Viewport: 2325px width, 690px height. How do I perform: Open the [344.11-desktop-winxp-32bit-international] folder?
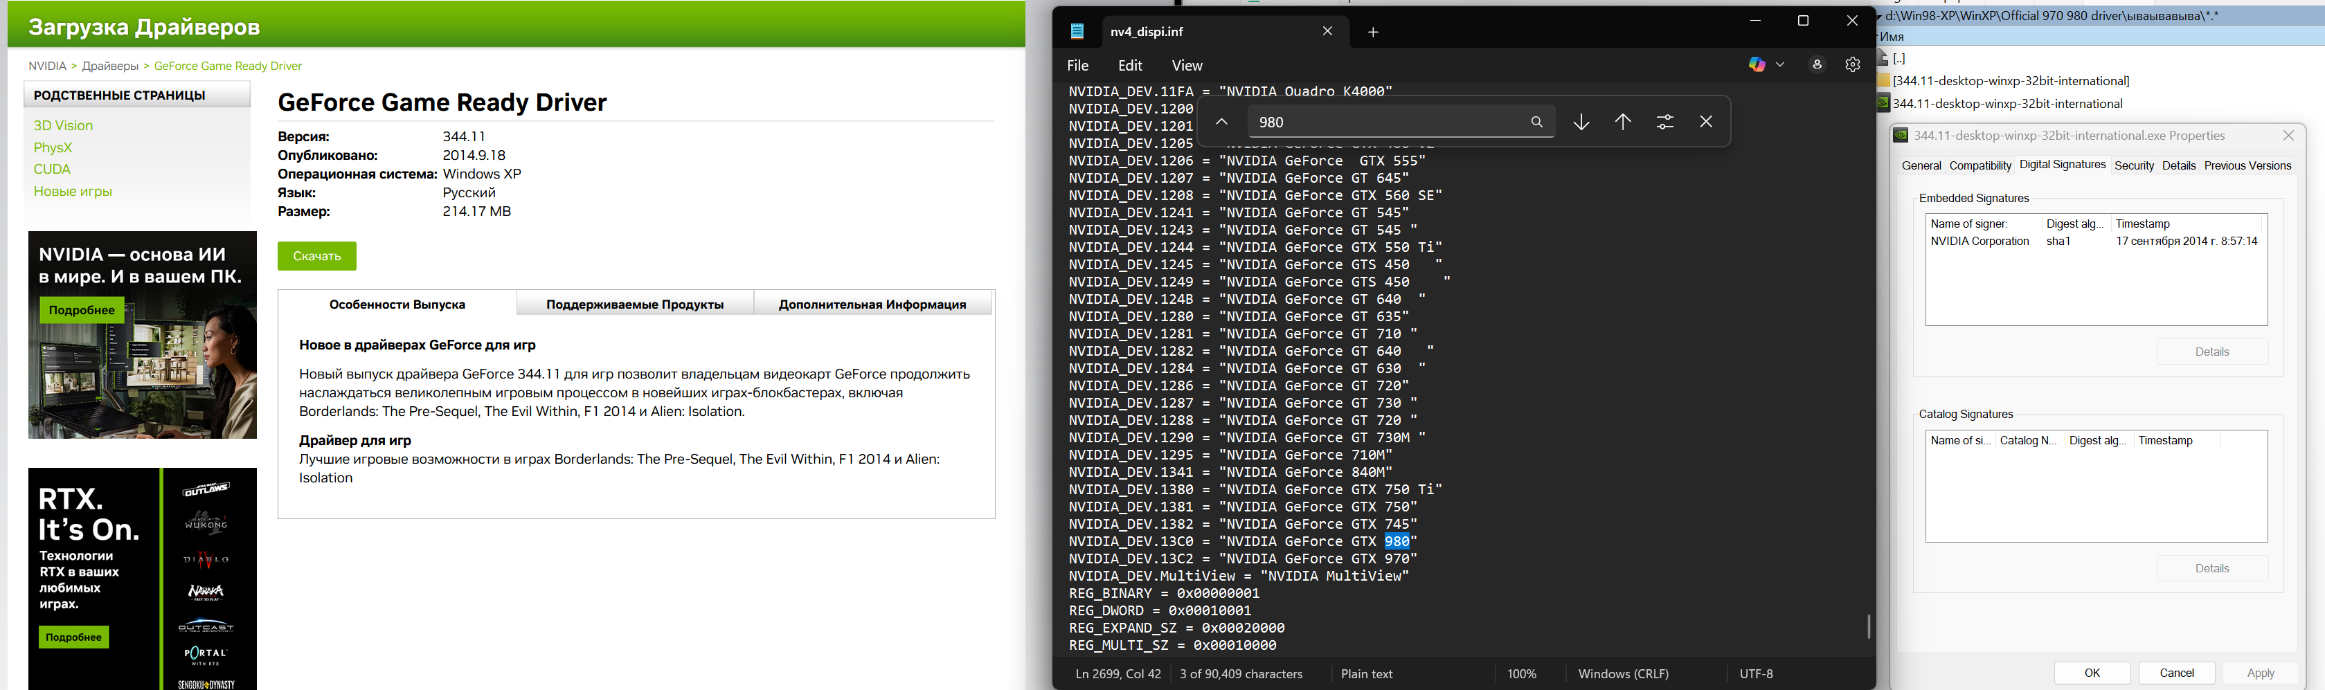pyautogui.click(x=2010, y=81)
